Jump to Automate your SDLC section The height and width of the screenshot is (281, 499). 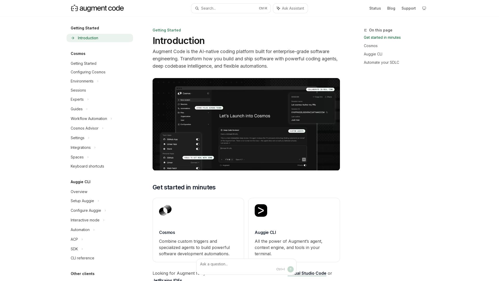click(x=381, y=62)
